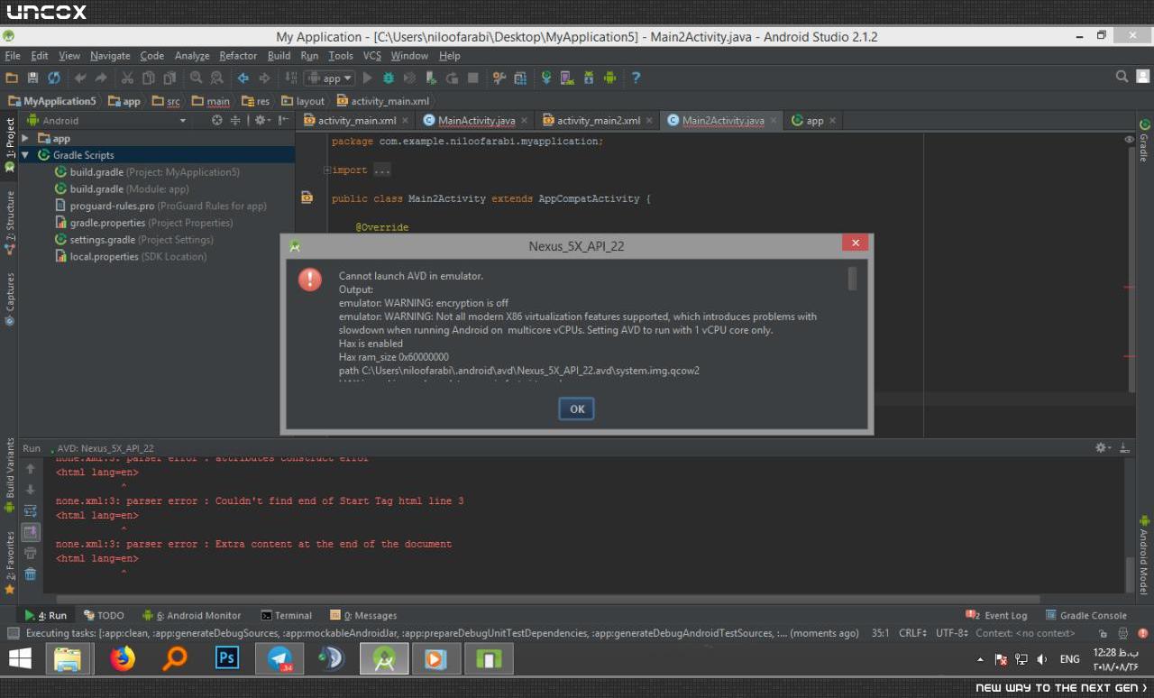Hide the Project panel with the pin icon

[283, 120]
